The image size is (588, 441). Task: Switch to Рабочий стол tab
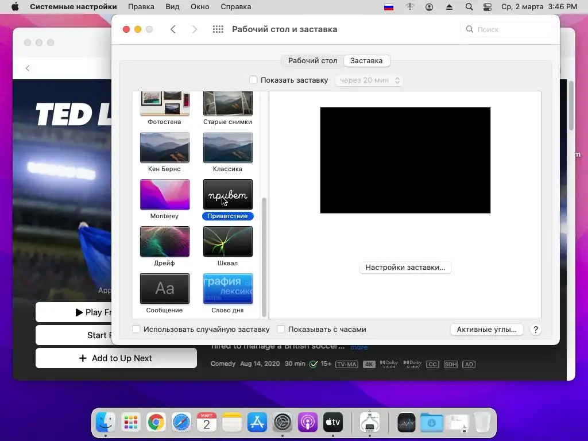[312, 61]
